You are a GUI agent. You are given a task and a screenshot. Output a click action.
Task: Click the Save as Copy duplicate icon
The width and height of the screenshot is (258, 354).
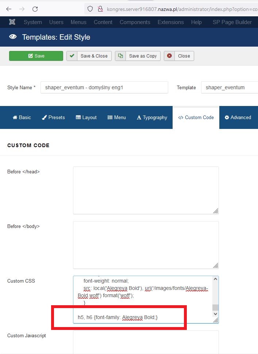[120, 56]
